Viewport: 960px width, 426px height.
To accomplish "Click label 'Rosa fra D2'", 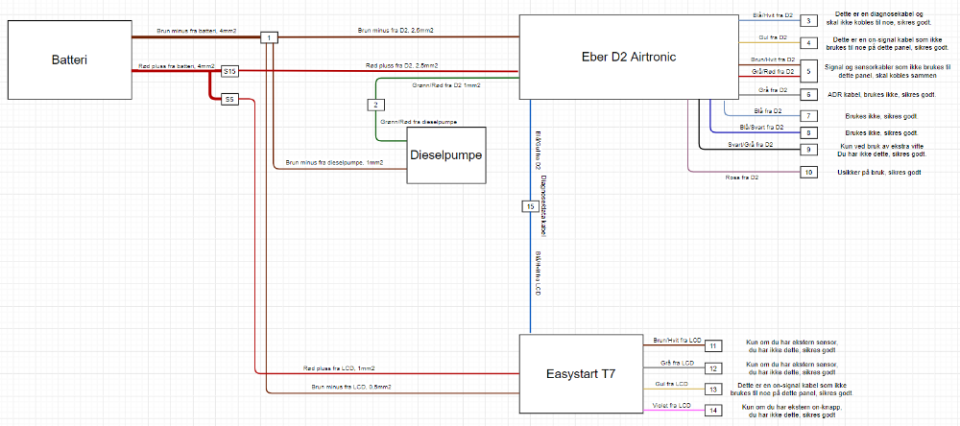I will pyautogui.click(x=743, y=177).
